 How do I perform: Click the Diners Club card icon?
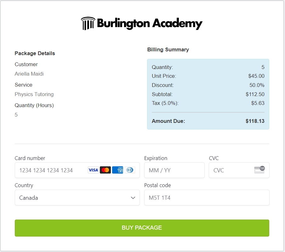pyautogui.click(x=130, y=170)
